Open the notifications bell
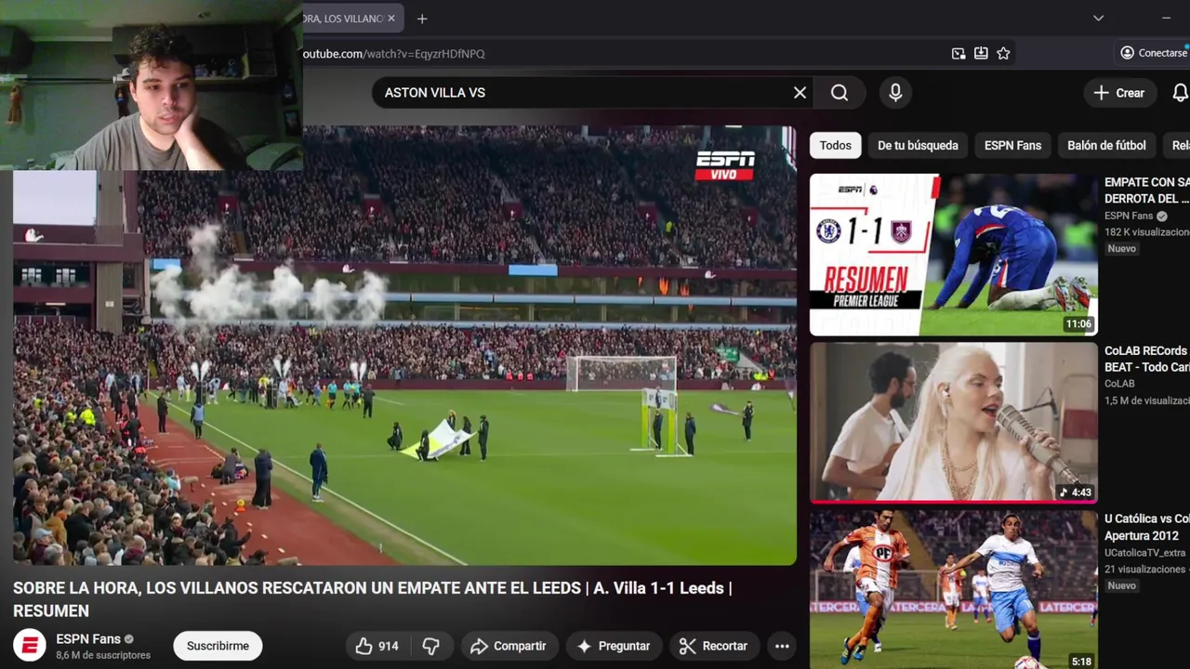The image size is (1190, 669). click(1180, 93)
